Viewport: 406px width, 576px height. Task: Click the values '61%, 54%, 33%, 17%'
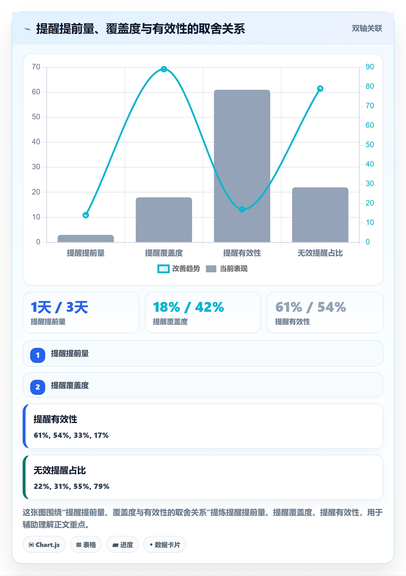click(x=71, y=435)
